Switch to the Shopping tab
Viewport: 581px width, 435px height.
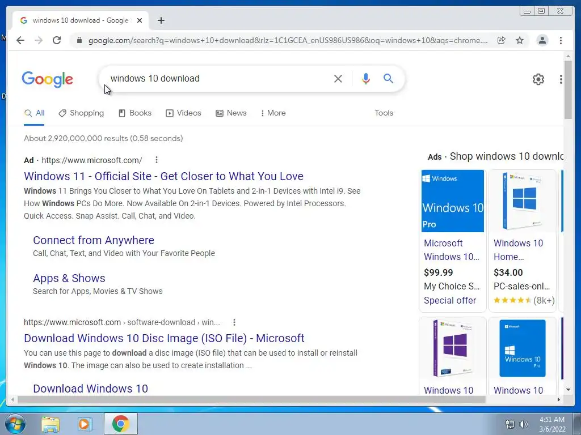click(x=81, y=113)
